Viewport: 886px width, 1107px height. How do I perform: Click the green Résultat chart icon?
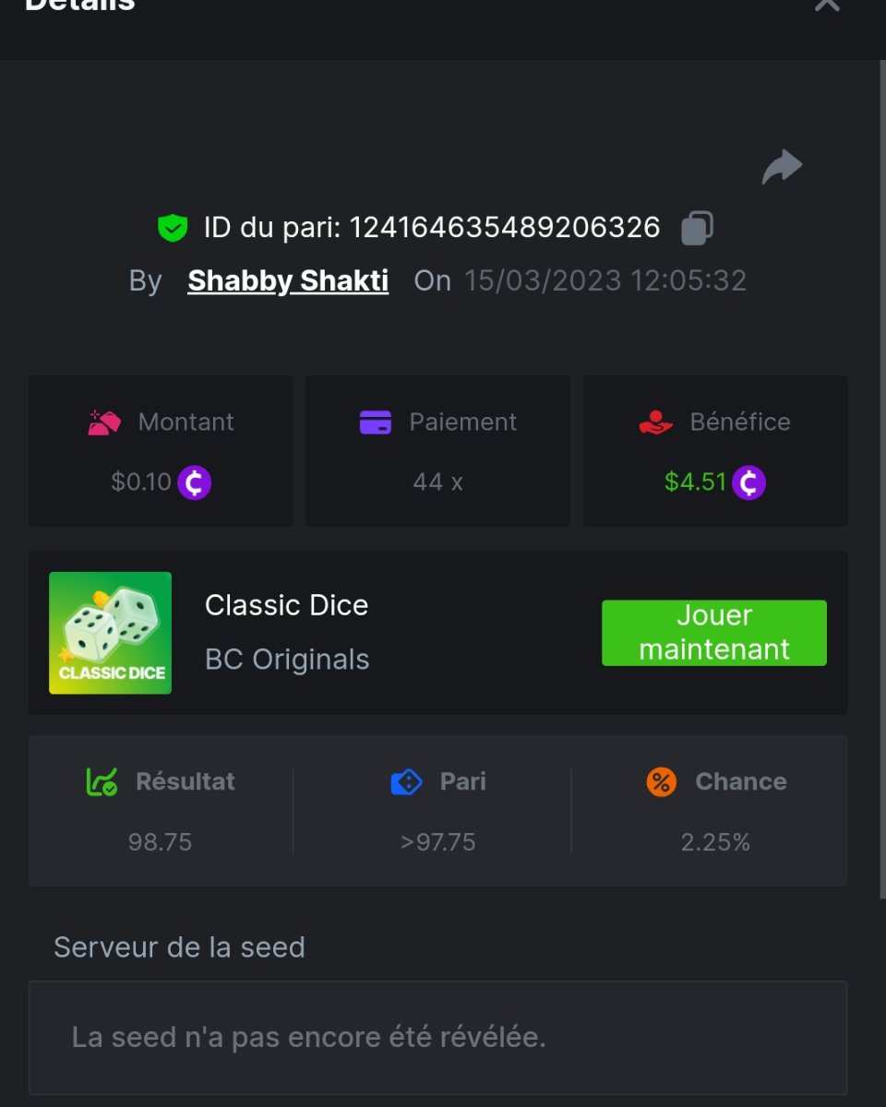pyautogui.click(x=102, y=782)
